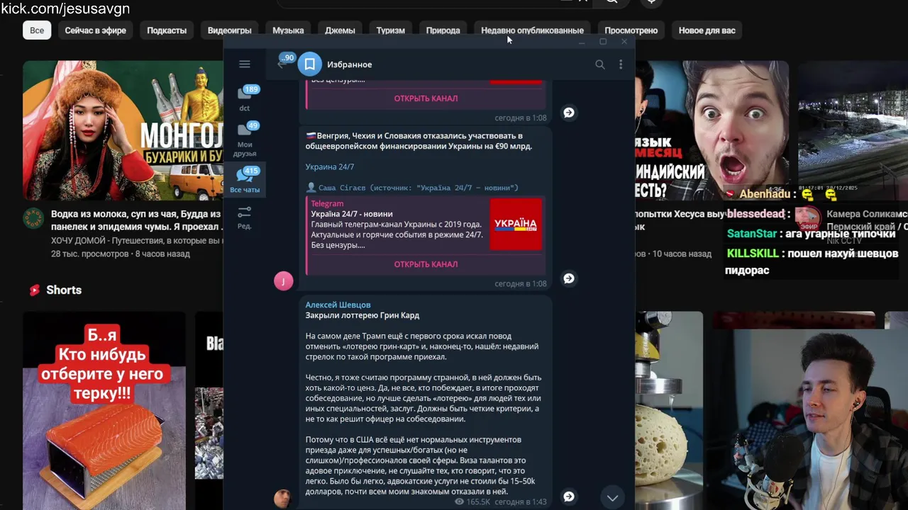Viewport: 908px width, 510px height.
Task: Minimize the Telegram window
Action: point(582,42)
